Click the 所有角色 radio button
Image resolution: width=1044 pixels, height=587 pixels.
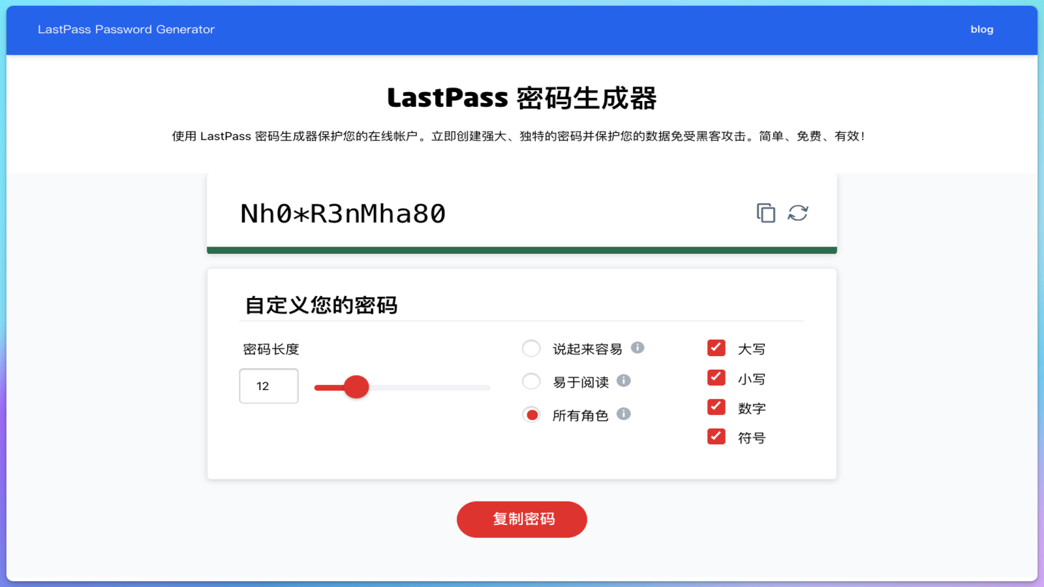click(531, 414)
